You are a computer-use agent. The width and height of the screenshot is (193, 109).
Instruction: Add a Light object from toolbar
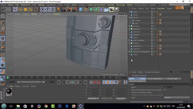[117, 9]
